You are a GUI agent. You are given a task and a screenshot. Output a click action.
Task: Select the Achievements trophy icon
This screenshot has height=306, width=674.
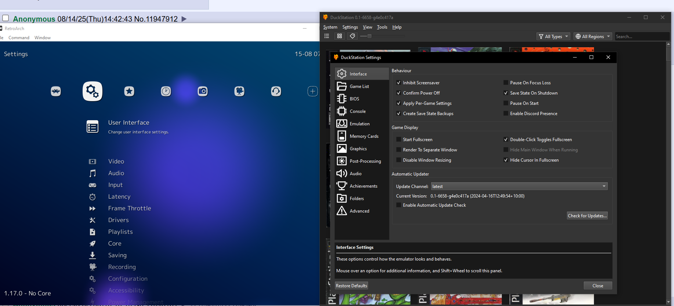(342, 186)
